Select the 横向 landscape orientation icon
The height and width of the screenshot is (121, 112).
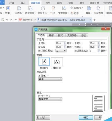pos(57,62)
